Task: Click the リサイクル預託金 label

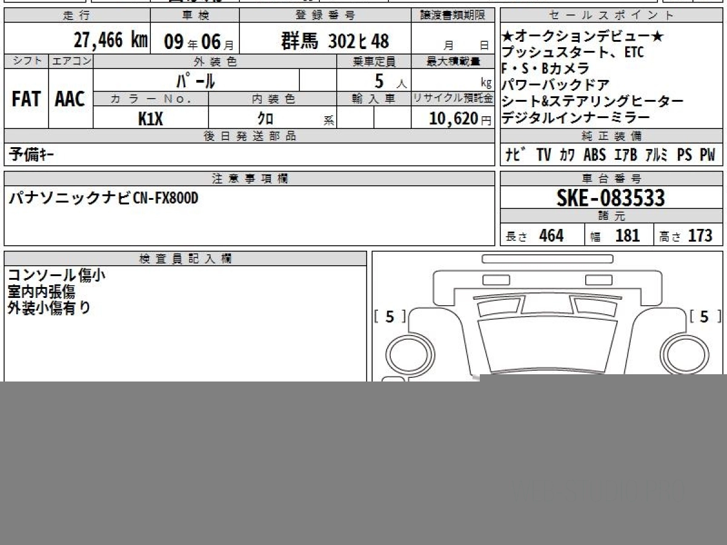Action: (x=453, y=98)
